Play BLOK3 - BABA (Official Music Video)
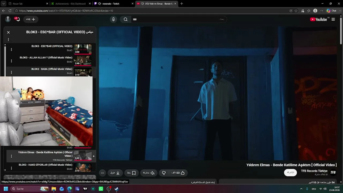The height and width of the screenshot is (193, 343). [52, 69]
